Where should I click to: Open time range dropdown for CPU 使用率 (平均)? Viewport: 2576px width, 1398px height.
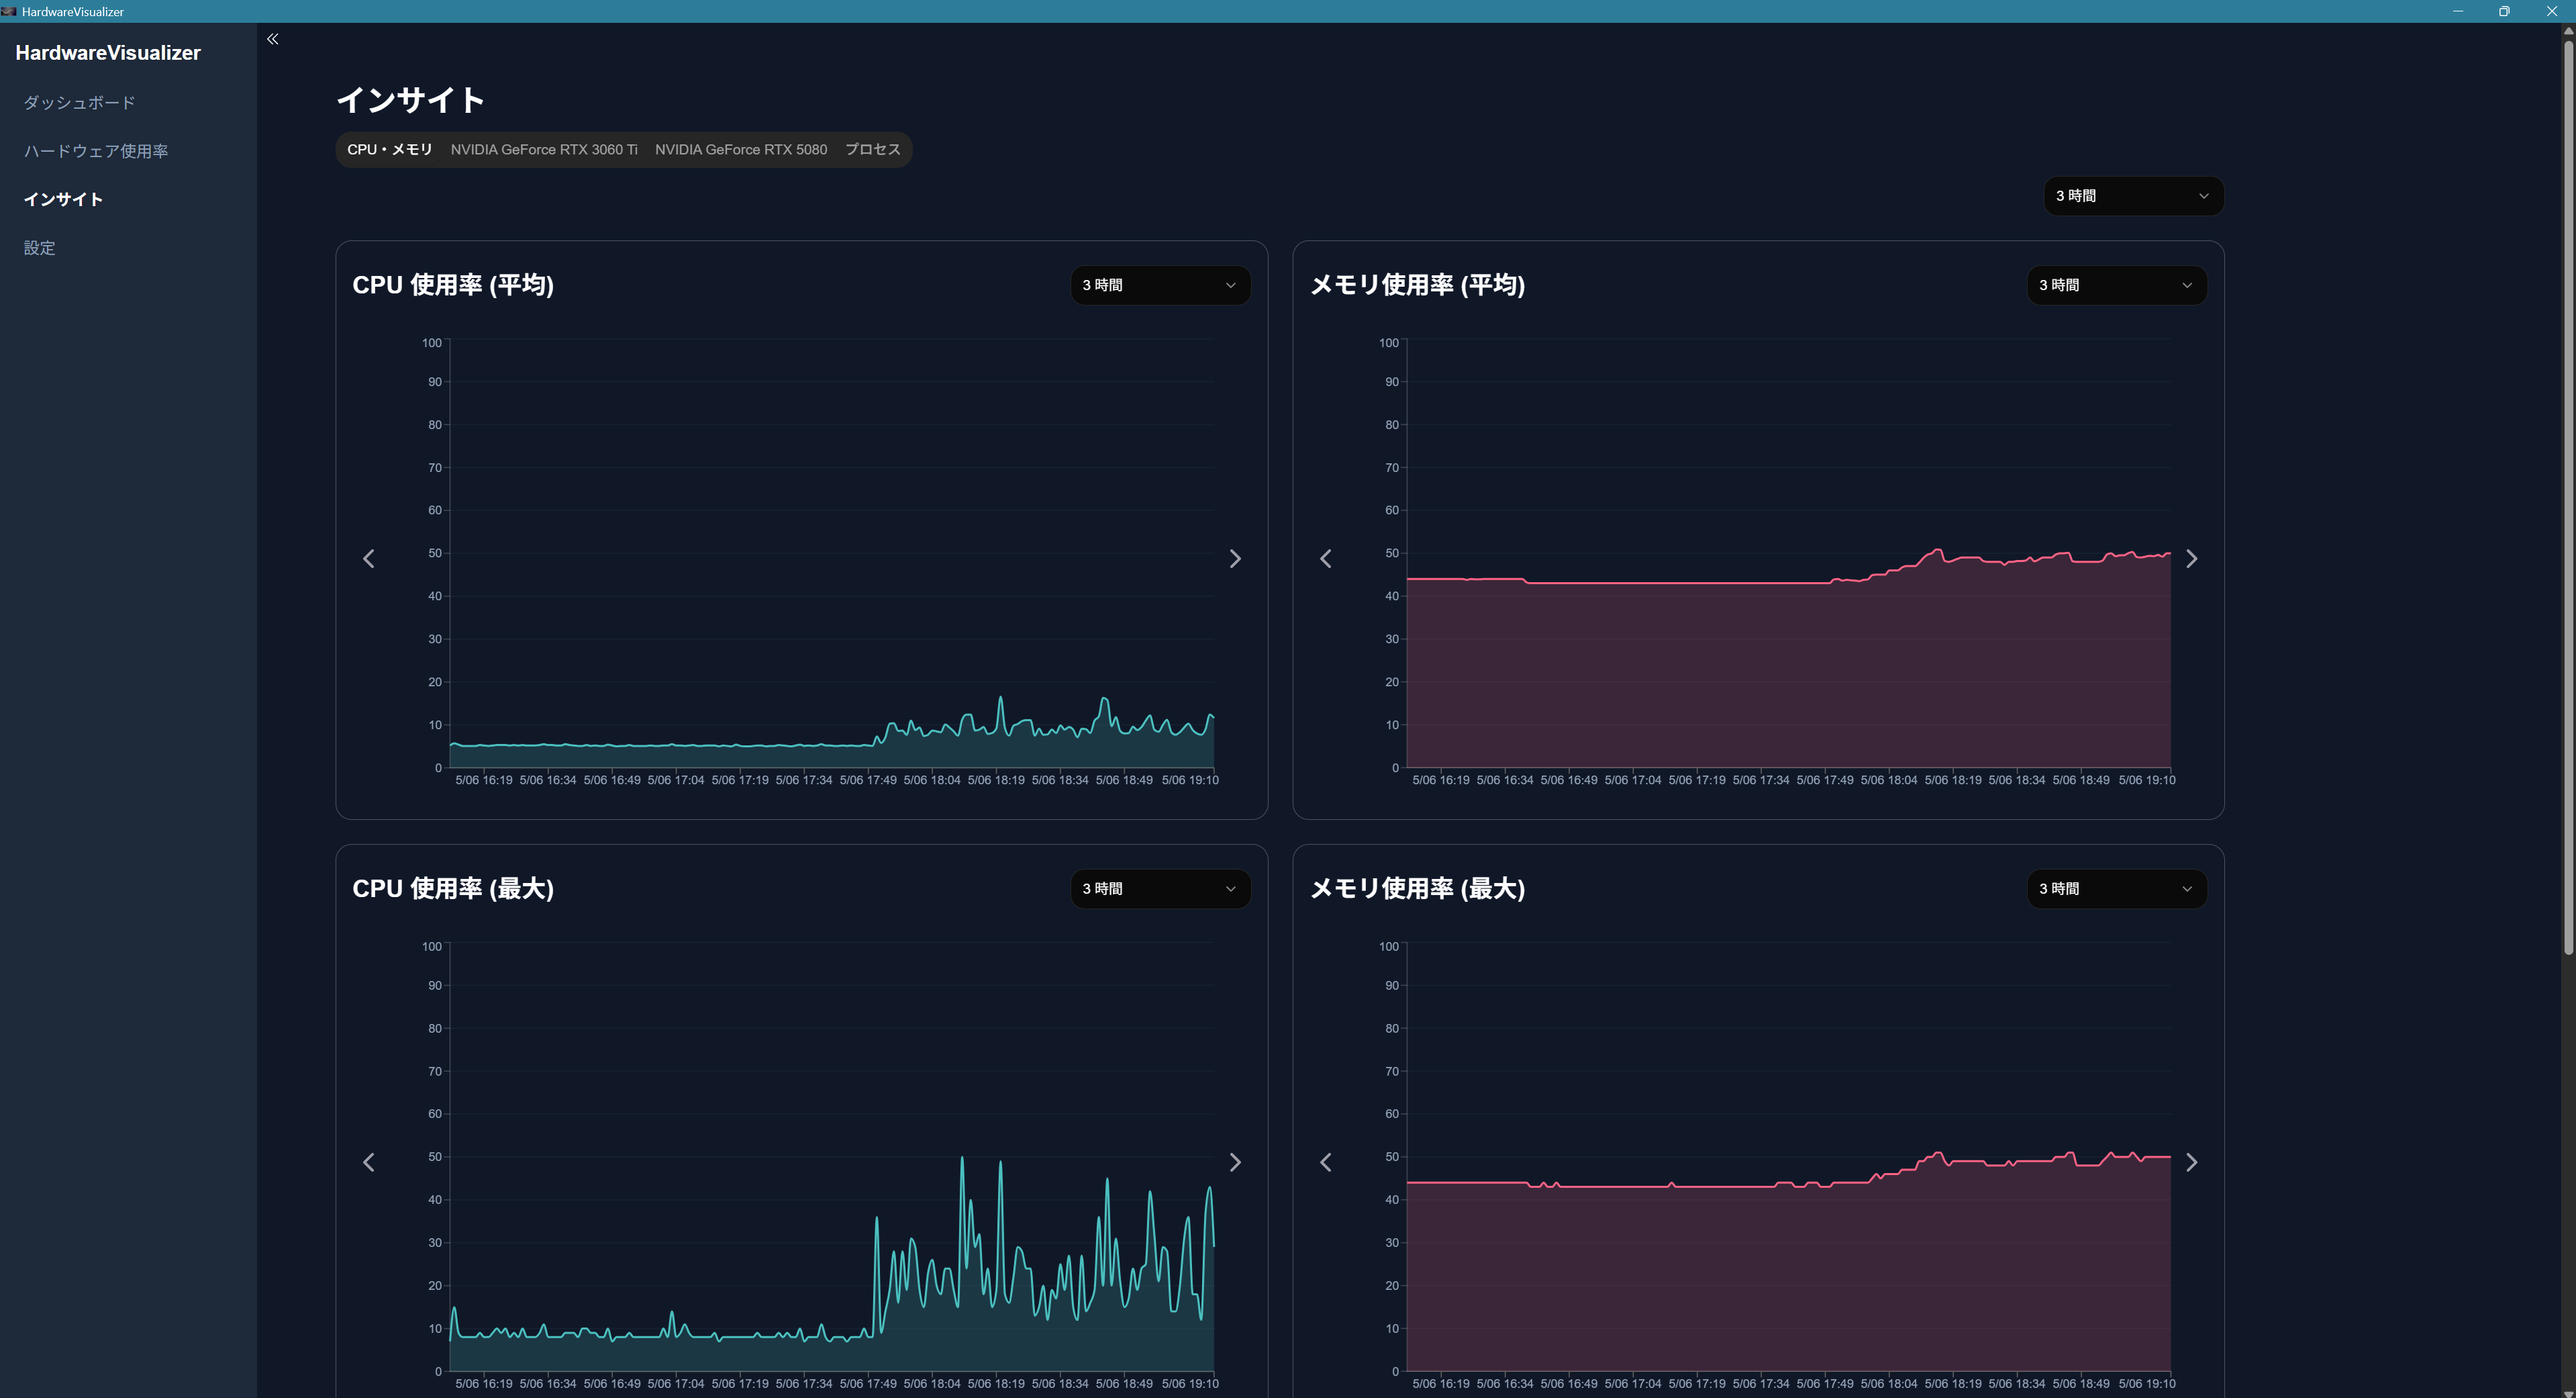(x=1160, y=285)
